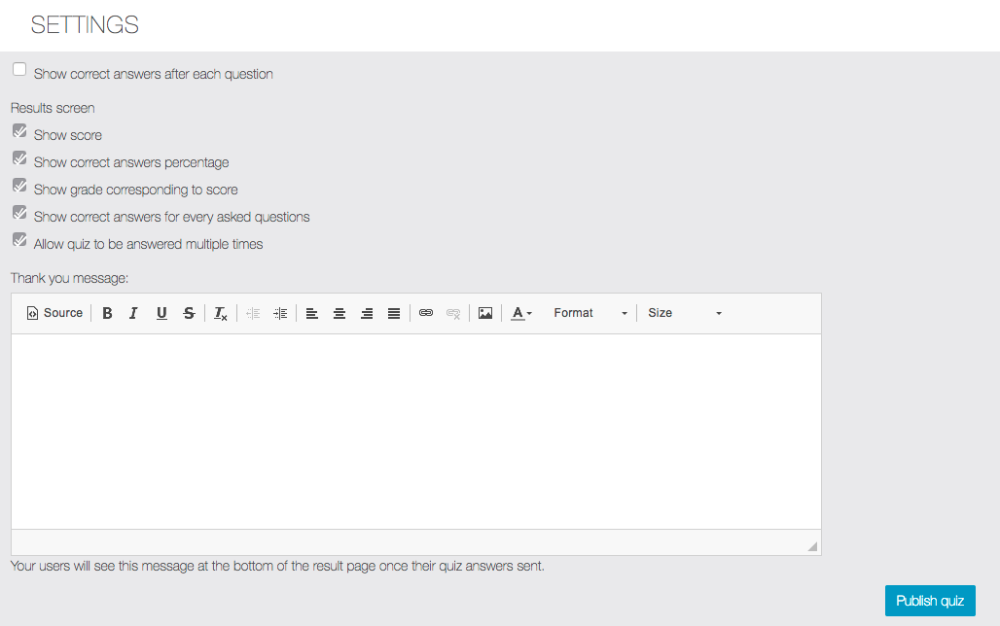This screenshot has height=626, width=1000.
Task: Apply italic formatting in editor toolbar
Action: click(134, 313)
